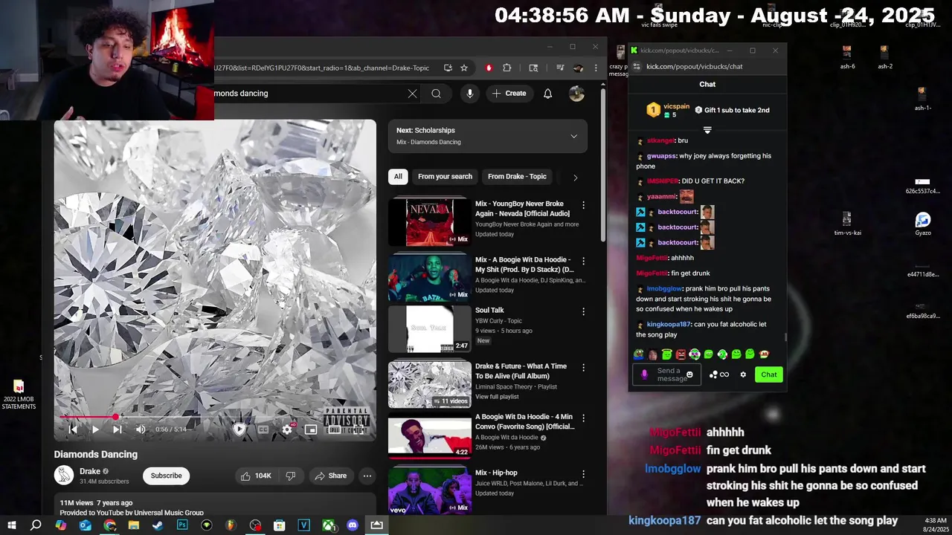Subscribe to Drake's channel
The height and width of the screenshot is (535, 952).
[166, 476]
